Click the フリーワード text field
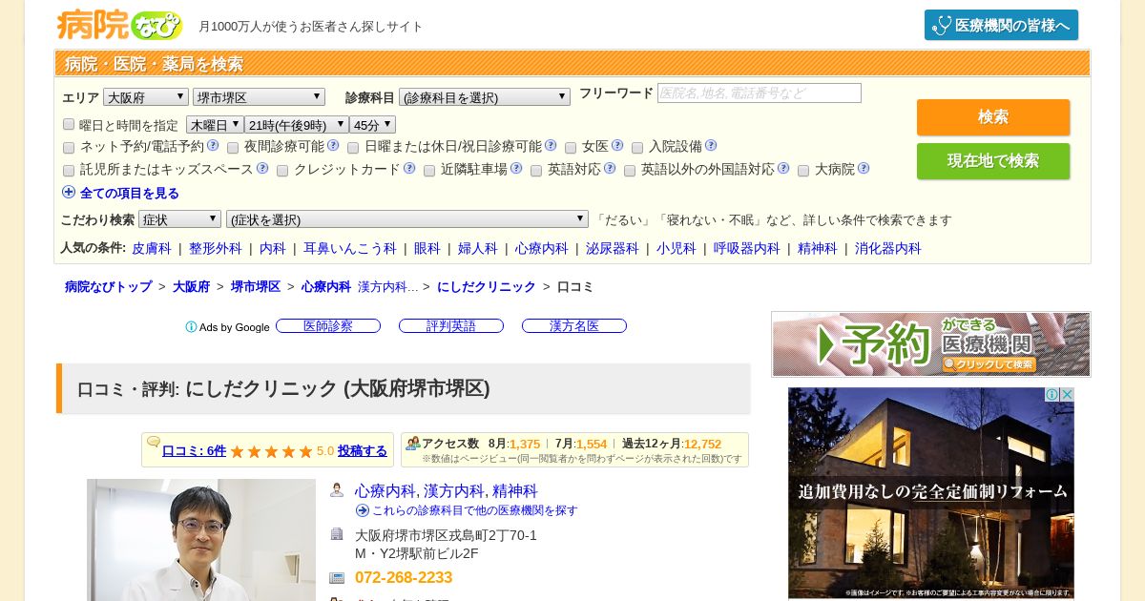This screenshot has width=1145, height=601. point(760,93)
